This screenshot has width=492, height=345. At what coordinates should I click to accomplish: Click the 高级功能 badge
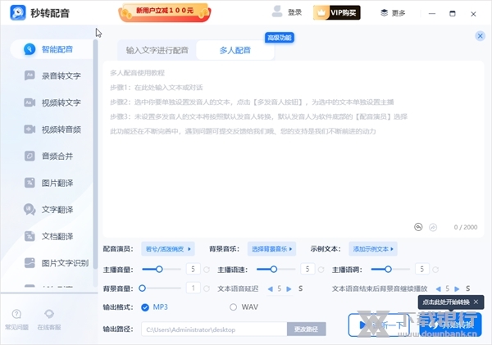pos(280,38)
